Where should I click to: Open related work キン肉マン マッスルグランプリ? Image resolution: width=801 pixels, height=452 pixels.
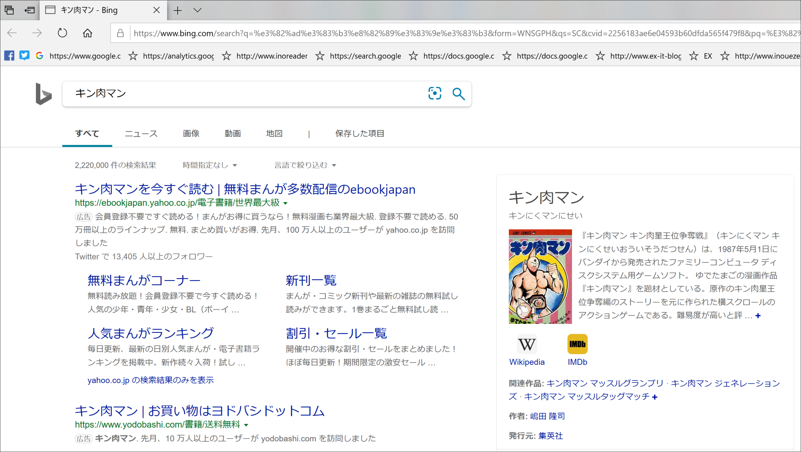tap(605, 383)
